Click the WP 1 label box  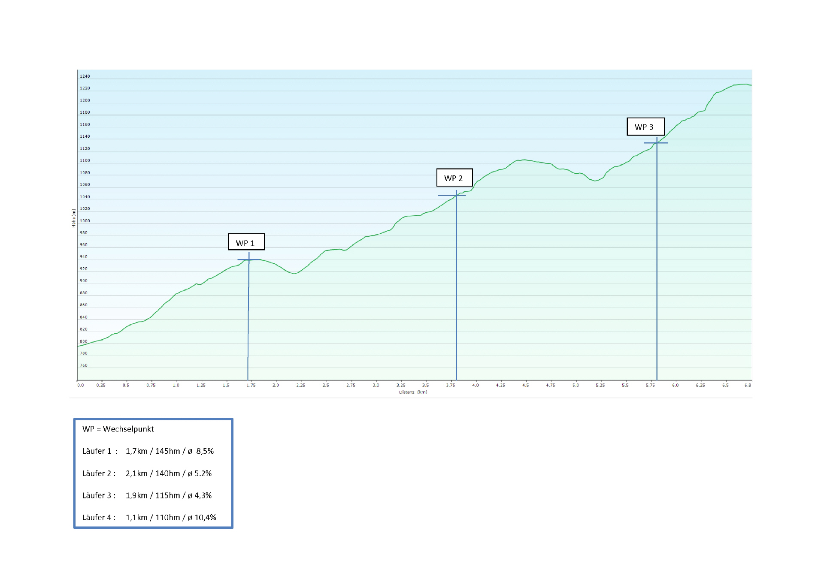(x=246, y=242)
